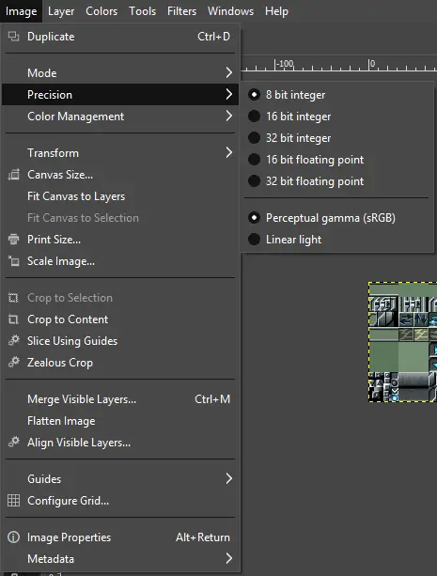
Task: Expand the Guides submenu arrow
Action: point(229,478)
